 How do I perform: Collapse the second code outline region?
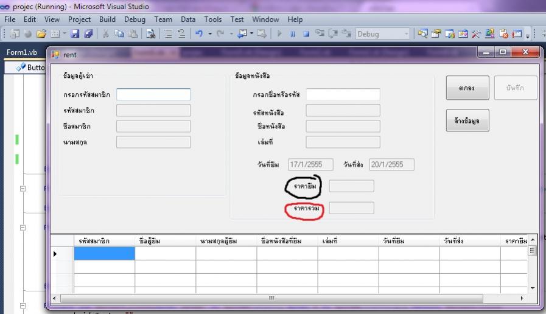pos(23,228)
